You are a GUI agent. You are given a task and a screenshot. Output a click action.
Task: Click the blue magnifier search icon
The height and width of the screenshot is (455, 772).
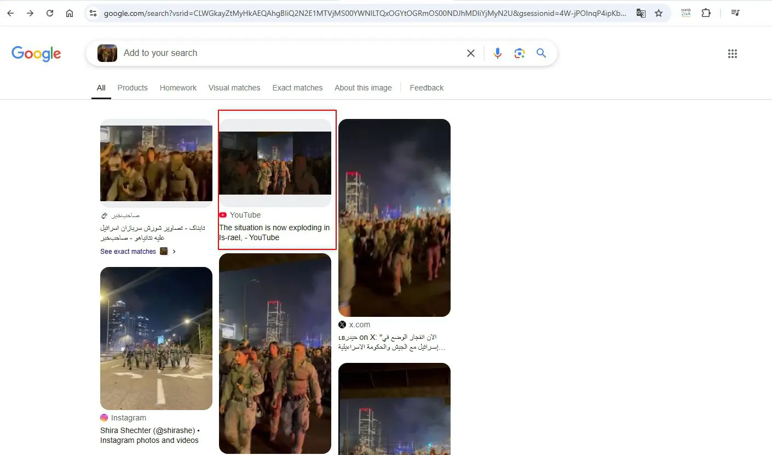[x=541, y=53]
